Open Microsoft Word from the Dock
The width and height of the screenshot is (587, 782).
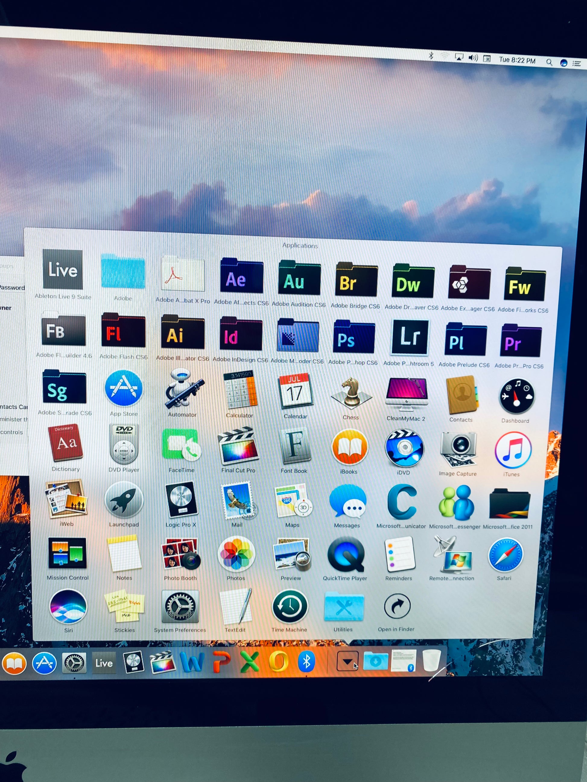[x=192, y=662]
